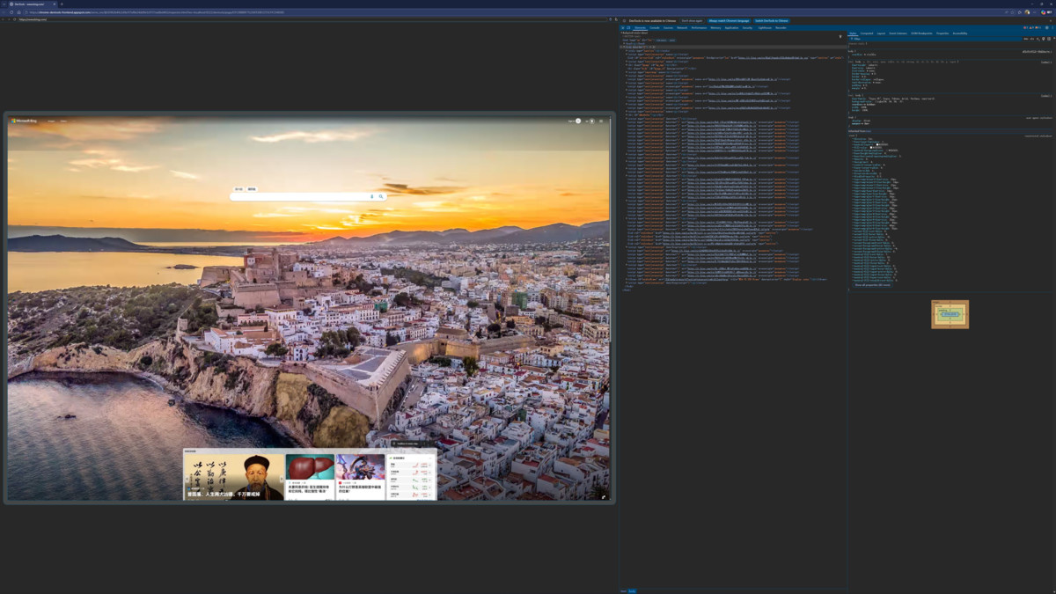Switch to the Computed styles tab
1056x594 pixels.
click(867, 33)
